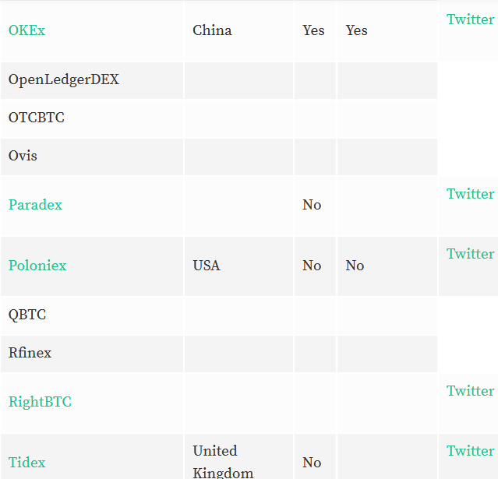
Task: Click the OTCBTC table cell
Action: 92,118
